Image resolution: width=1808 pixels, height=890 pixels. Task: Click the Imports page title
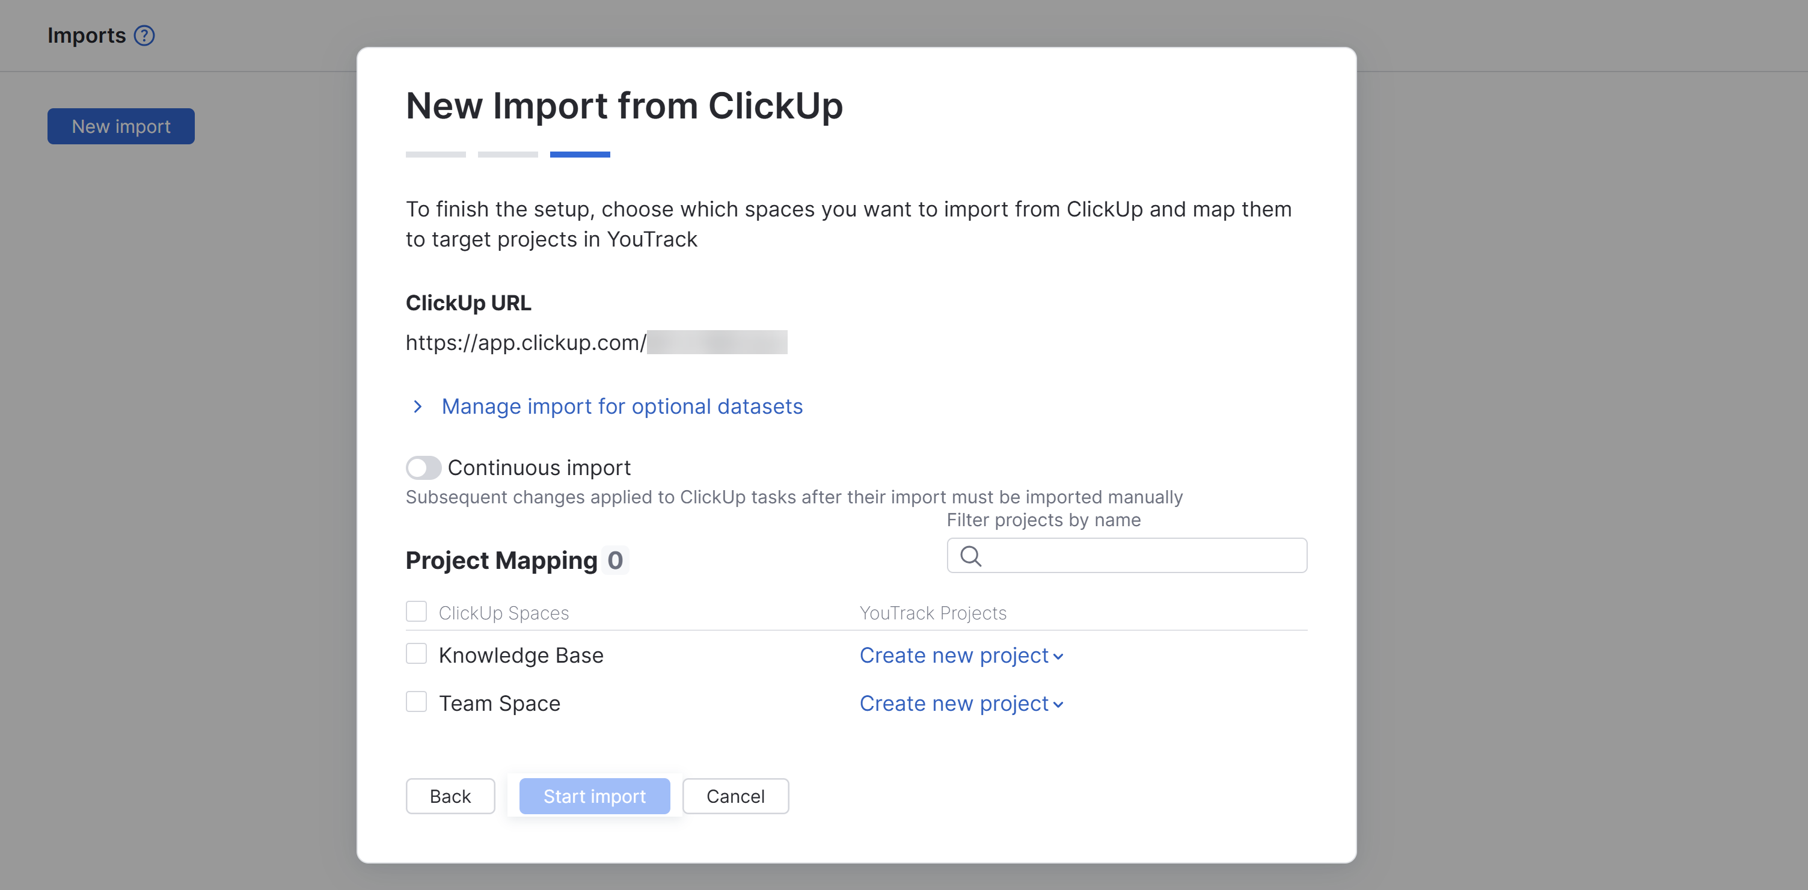[87, 35]
